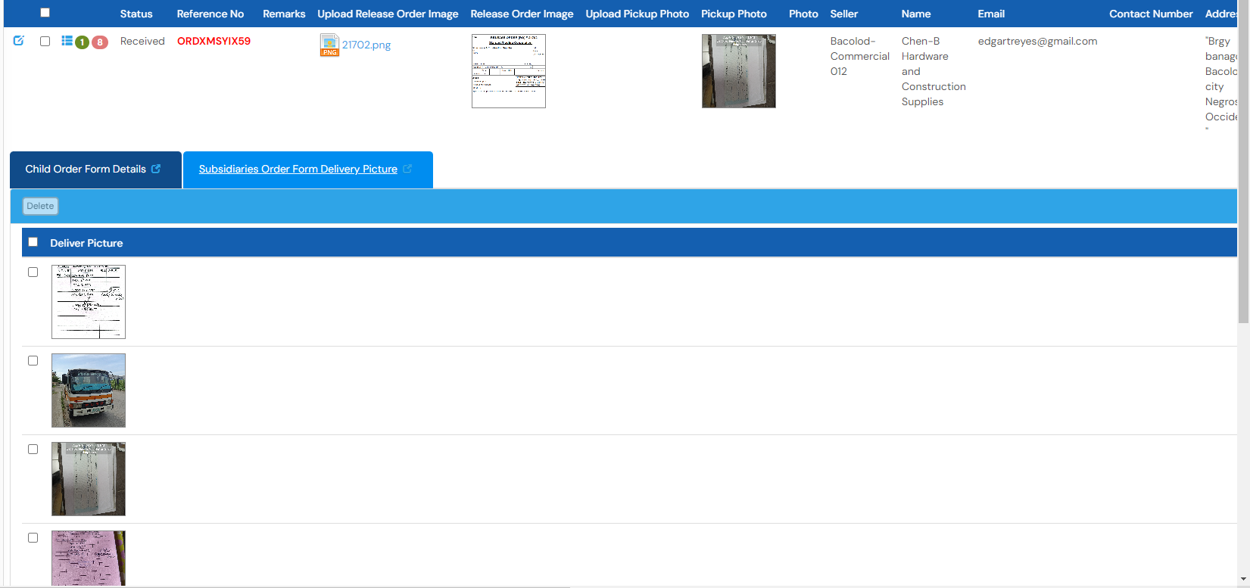The height and width of the screenshot is (588, 1250).
Task: Open the 21702.png file link
Action: tap(366, 45)
